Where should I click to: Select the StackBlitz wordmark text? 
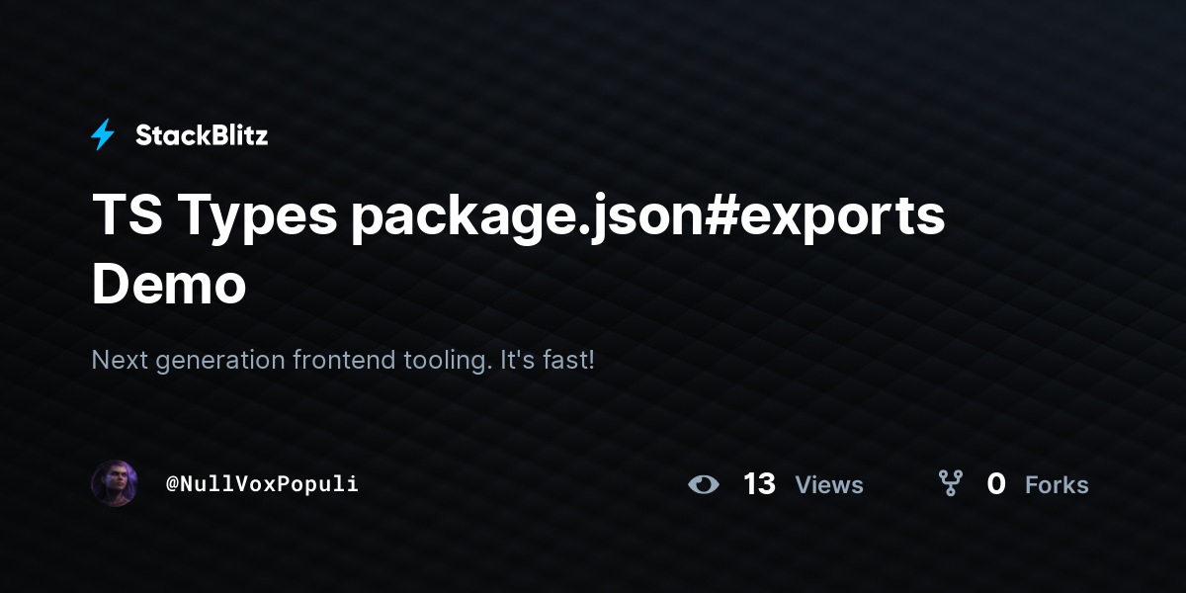point(202,135)
